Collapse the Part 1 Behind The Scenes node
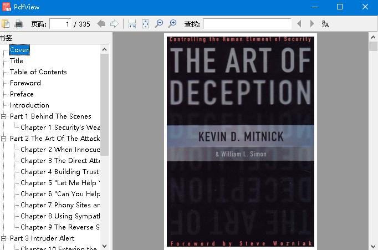 coord(4,116)
